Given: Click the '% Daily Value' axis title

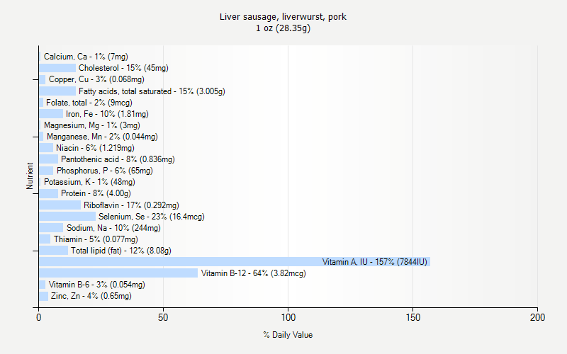Looking at the screenshot, I should 288,335.
